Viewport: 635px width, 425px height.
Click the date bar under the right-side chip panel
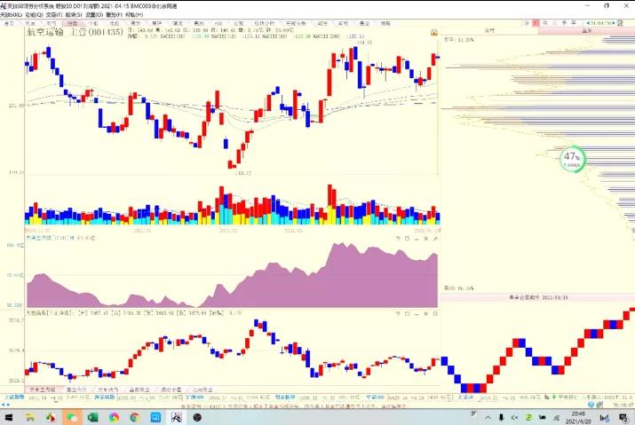click(x=538, y=297)
